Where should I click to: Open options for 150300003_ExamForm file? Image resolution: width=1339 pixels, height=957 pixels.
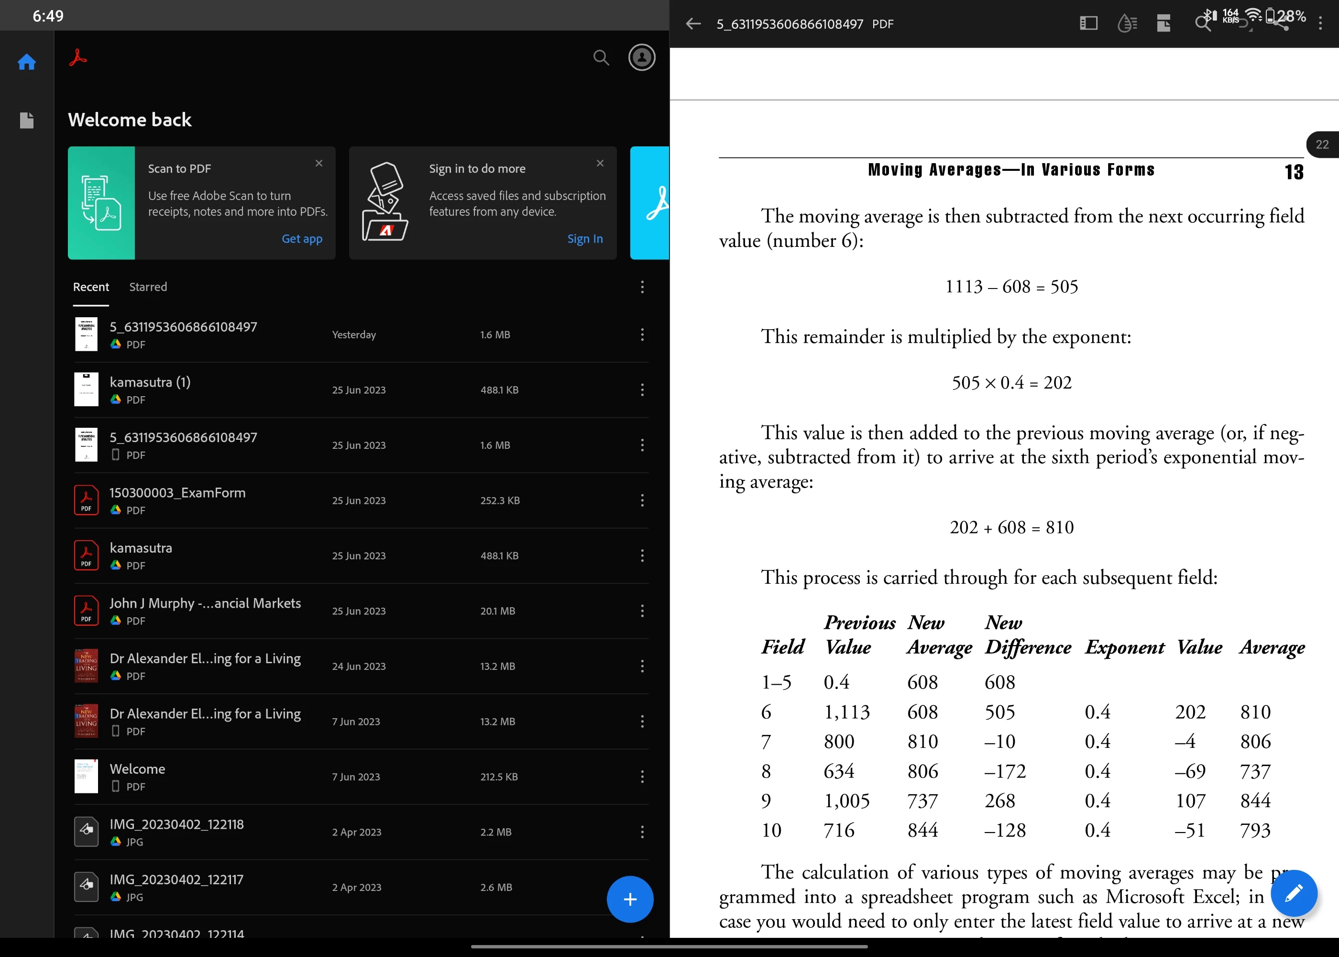642,501
